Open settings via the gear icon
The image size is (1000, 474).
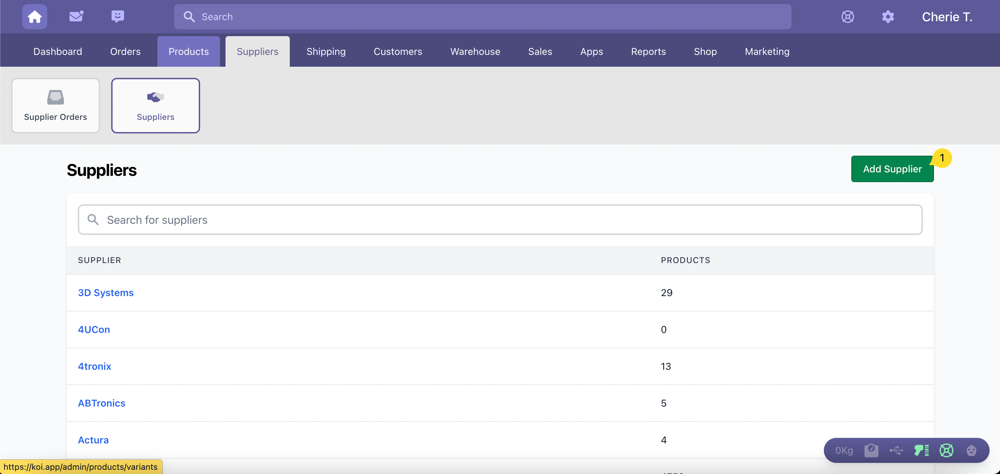[x=888, y=17]
